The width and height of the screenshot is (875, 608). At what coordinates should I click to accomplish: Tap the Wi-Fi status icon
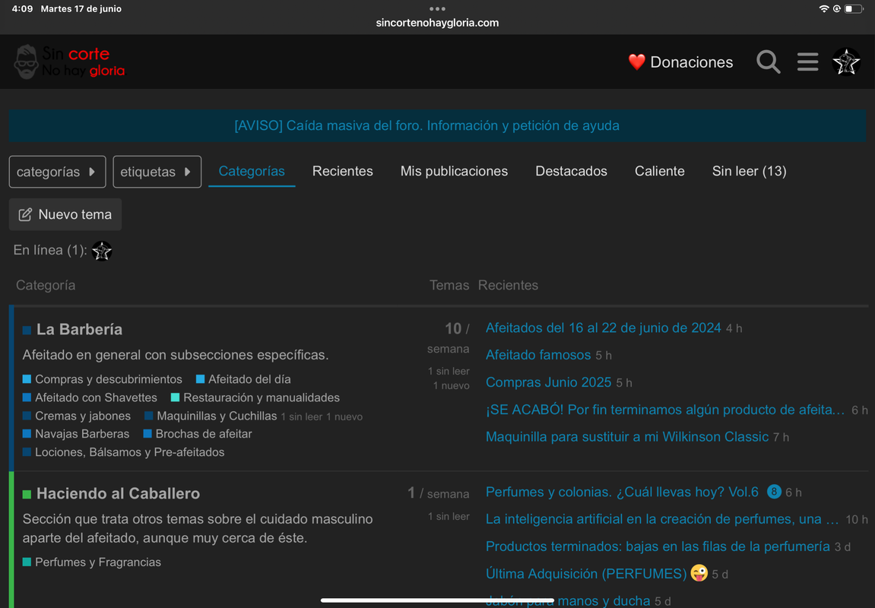tap(823, 9)
